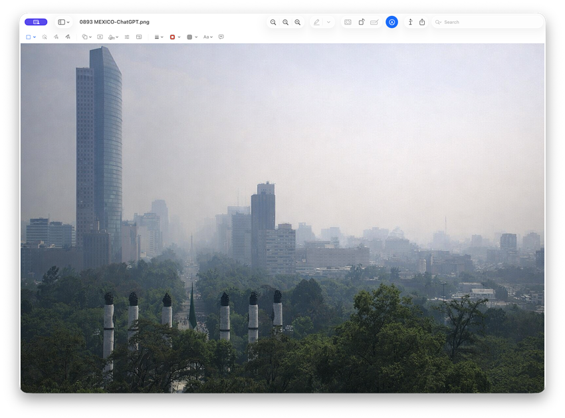Select the Instant Alpha tool

point(45,37)
